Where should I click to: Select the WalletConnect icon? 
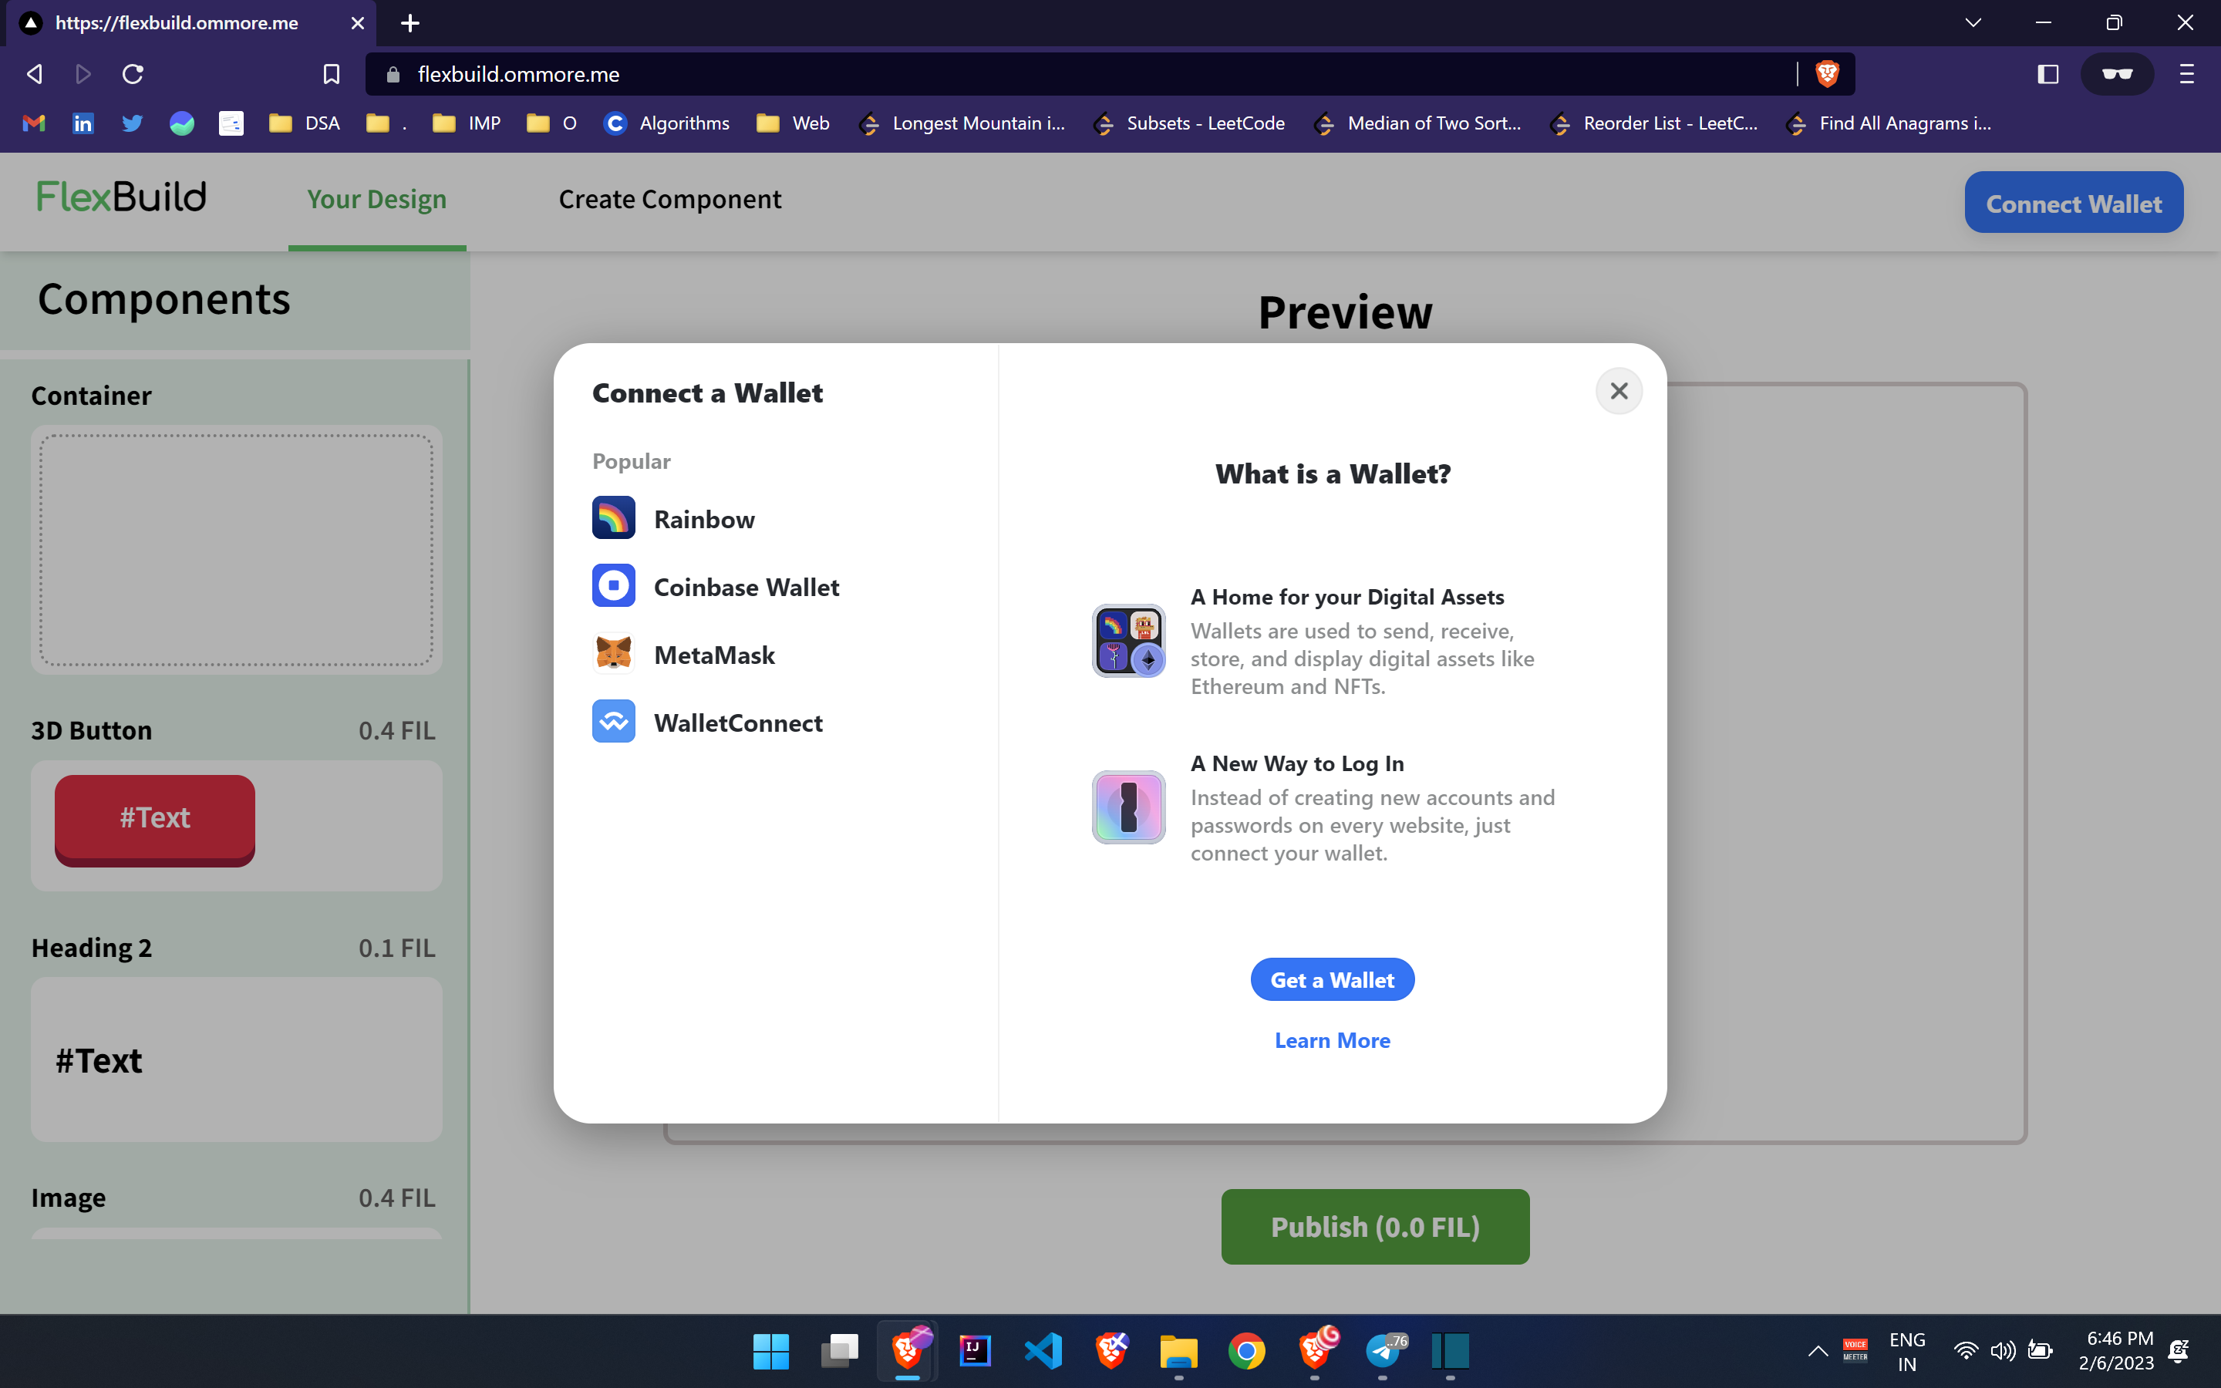point(613,723)
